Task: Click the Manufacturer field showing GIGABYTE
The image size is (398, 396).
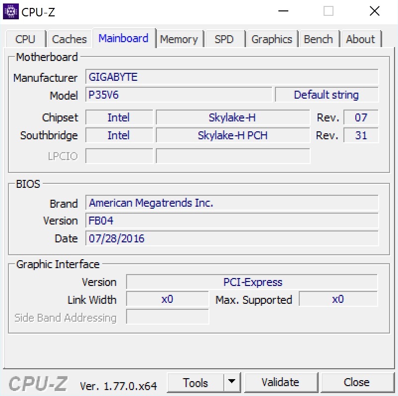Action: coord(232,77)
